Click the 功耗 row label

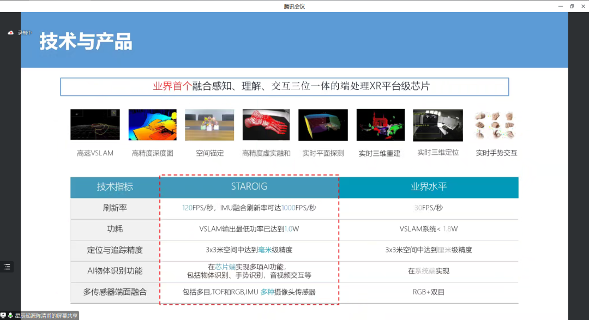pyautogui.click(x=115, y=229)
